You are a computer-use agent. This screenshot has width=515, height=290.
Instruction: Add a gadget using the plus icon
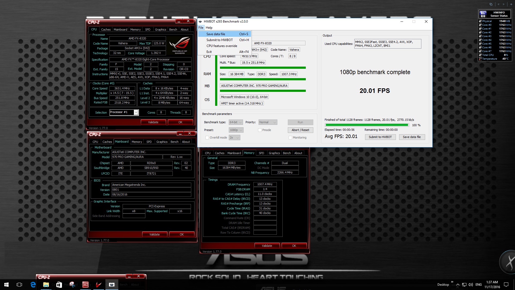click(x=511, y=4)
